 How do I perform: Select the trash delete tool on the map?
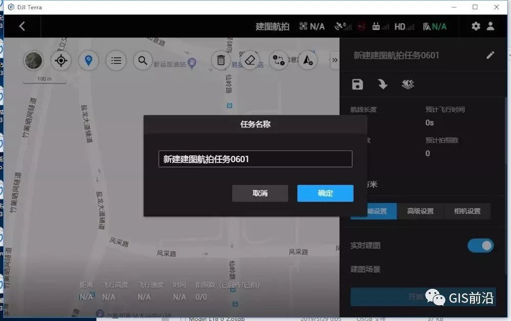coord(220,60)
